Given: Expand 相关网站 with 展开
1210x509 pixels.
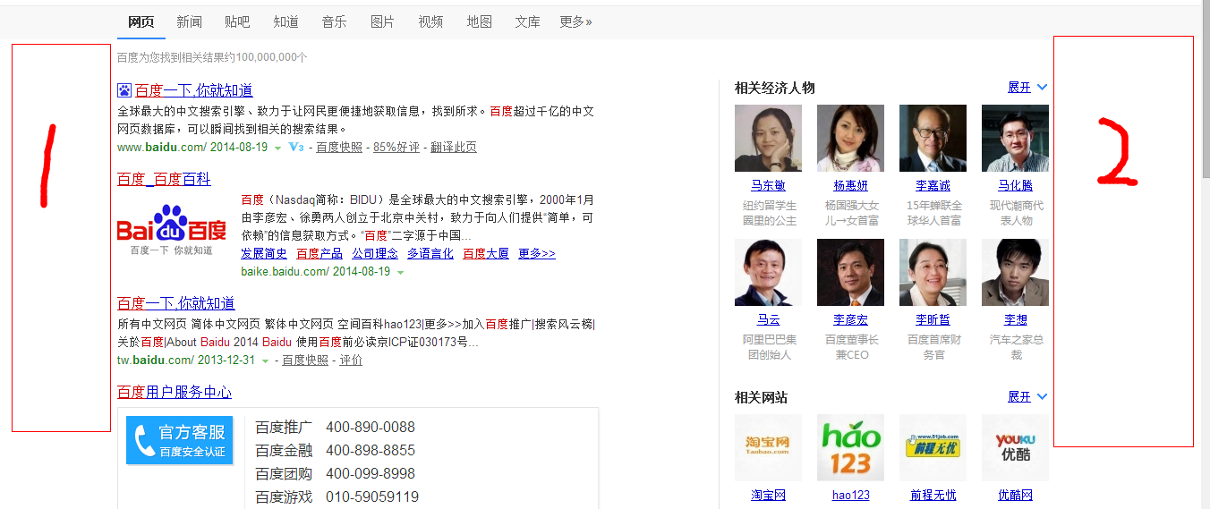Looking at the screenshot, I should [x=1027, y=397].
